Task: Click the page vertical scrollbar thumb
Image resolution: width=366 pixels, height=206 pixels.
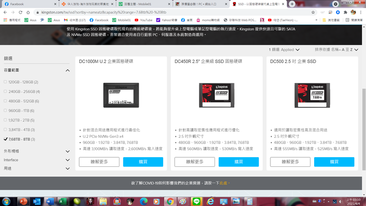Action: (x=364, y=129)
